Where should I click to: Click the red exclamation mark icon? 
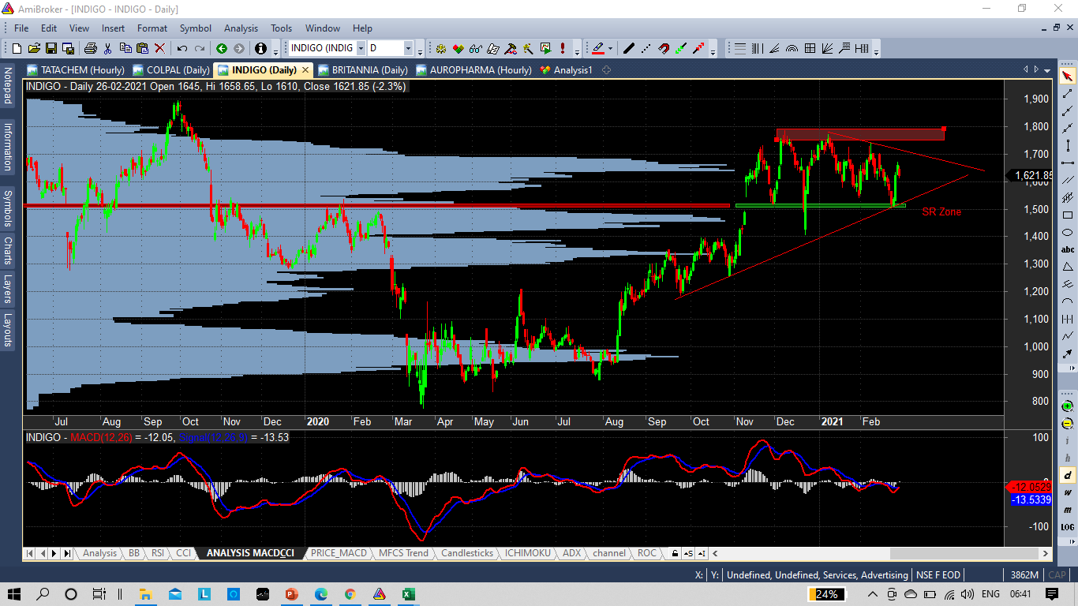point(563,48)
